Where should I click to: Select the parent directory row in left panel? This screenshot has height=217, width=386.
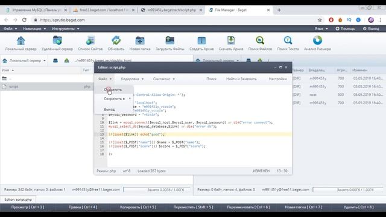pos(47,78)
